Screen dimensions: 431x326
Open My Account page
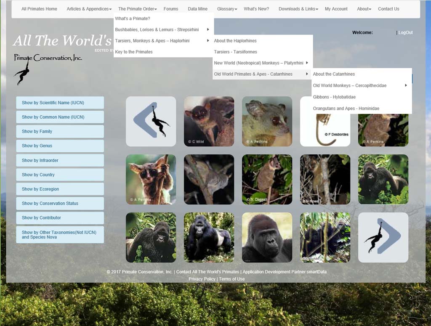pos(336,9)
